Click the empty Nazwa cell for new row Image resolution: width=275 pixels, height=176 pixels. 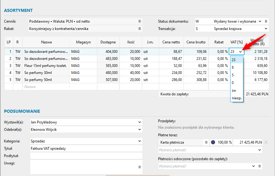46,87
